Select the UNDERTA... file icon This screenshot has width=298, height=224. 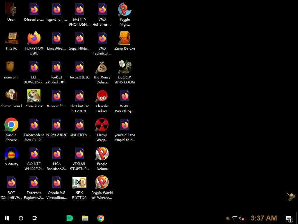click(x=79, y=125)
